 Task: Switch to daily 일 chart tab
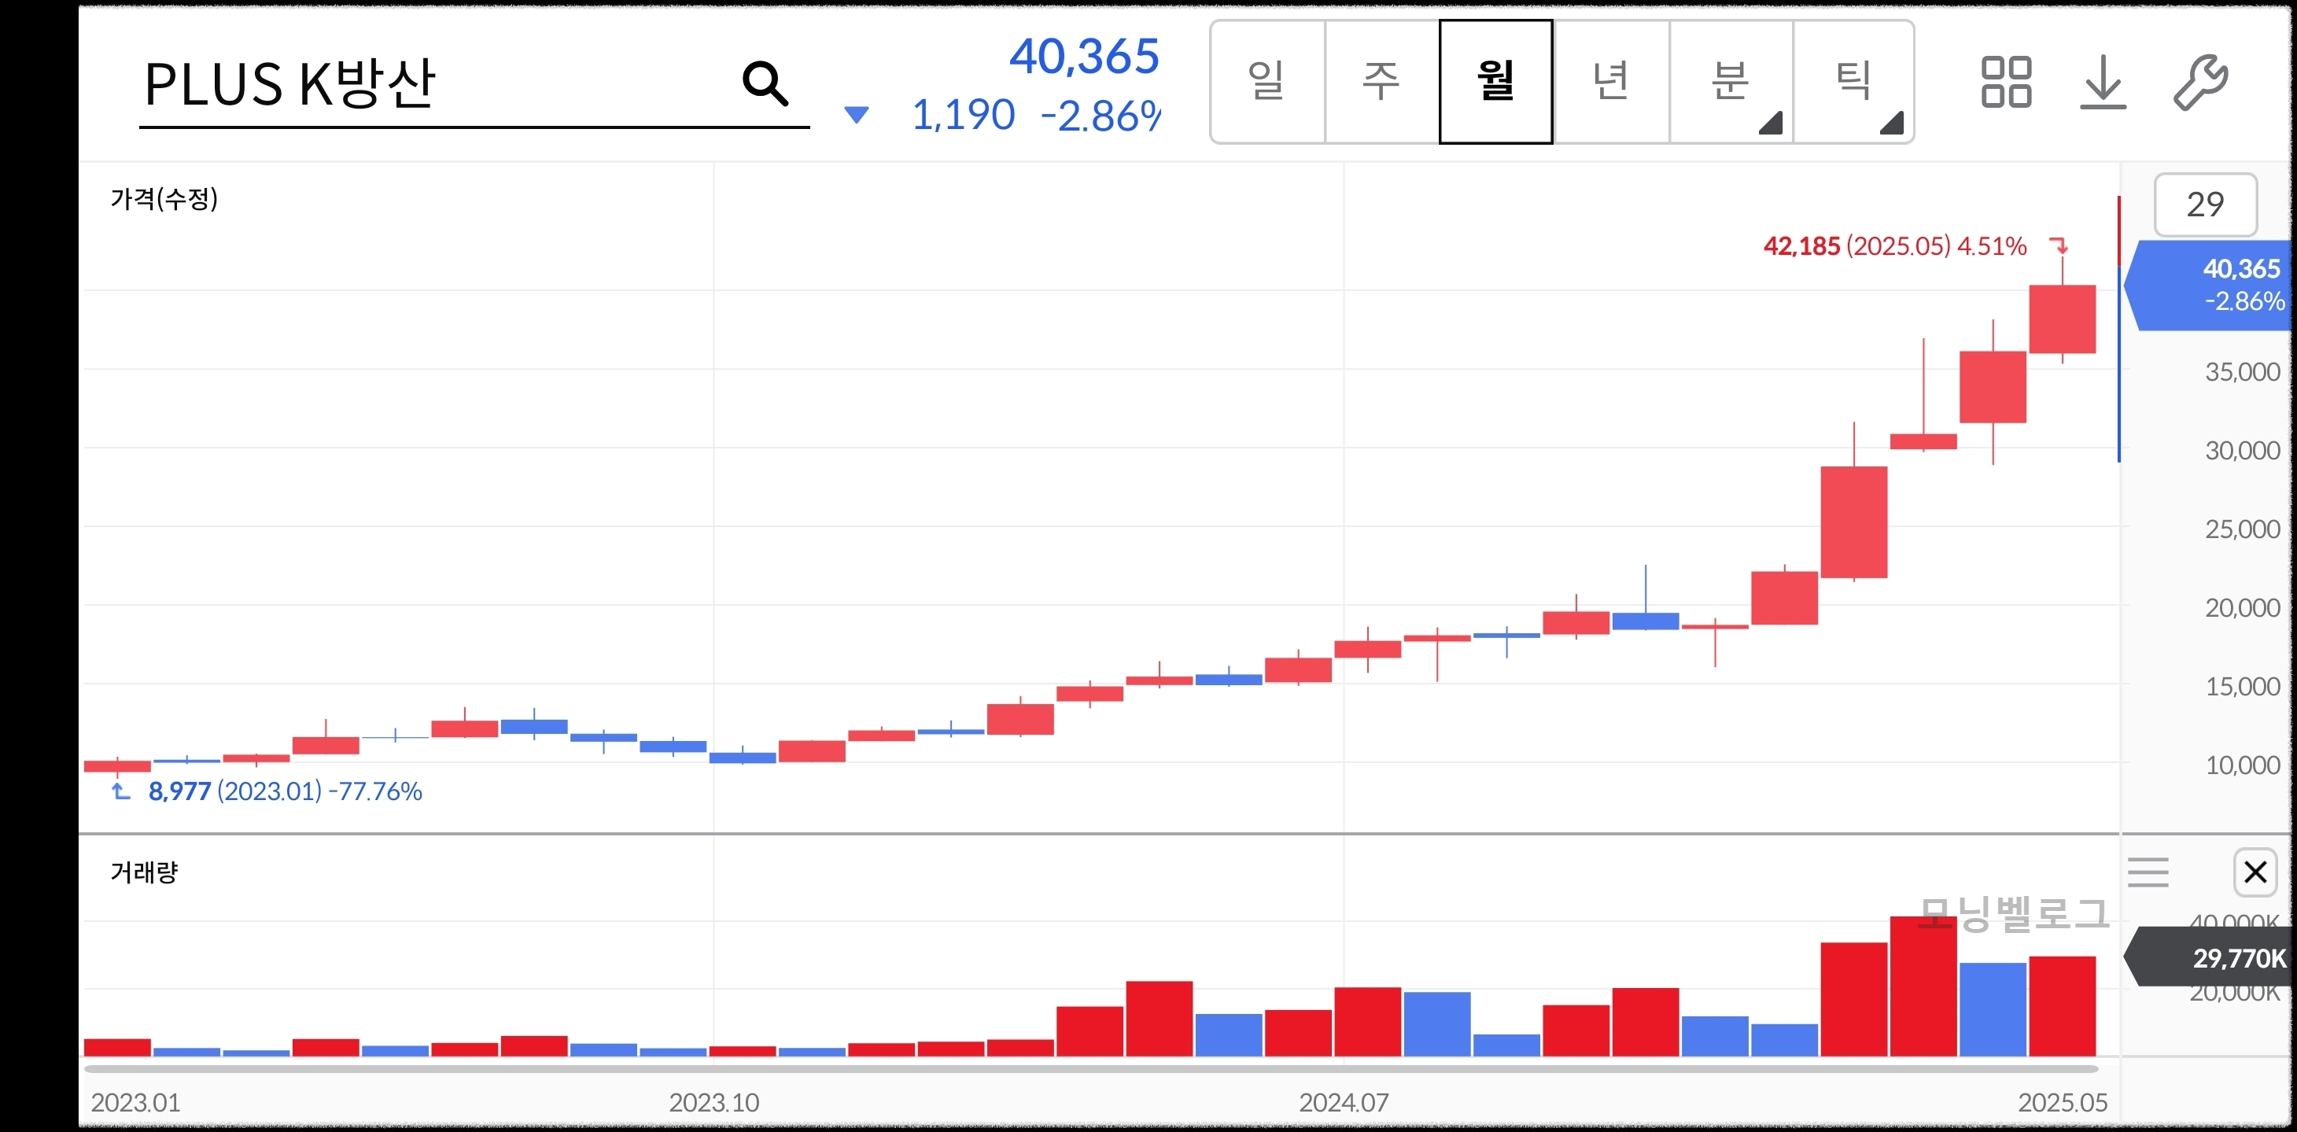(1266, 81)
